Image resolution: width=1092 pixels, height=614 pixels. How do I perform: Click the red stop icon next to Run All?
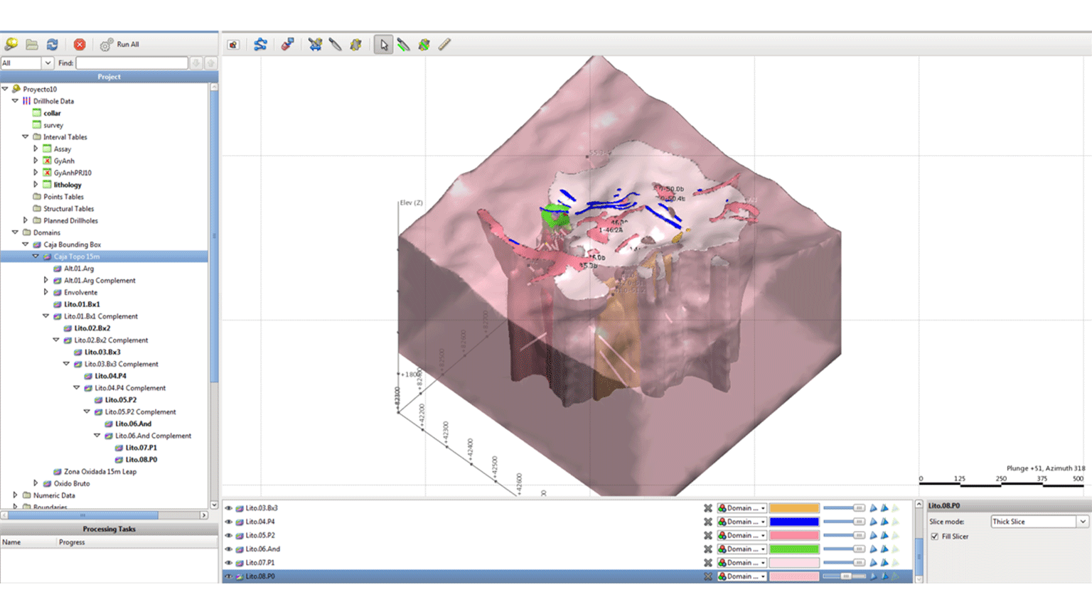click(x=80, y=44)
